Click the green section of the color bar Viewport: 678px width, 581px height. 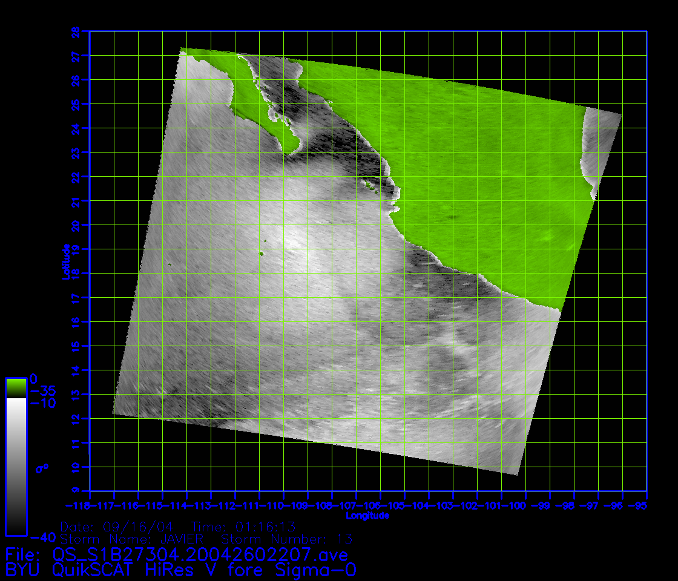click(x=16, y=387)
